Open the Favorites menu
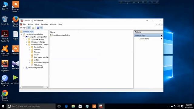This screenshot has height=109, width=194. tap(44, 24)
